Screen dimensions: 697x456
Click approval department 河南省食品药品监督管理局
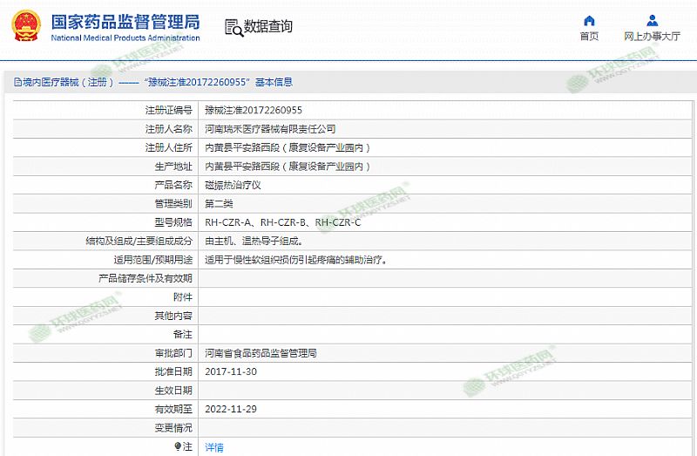click(x=261, y=353)
